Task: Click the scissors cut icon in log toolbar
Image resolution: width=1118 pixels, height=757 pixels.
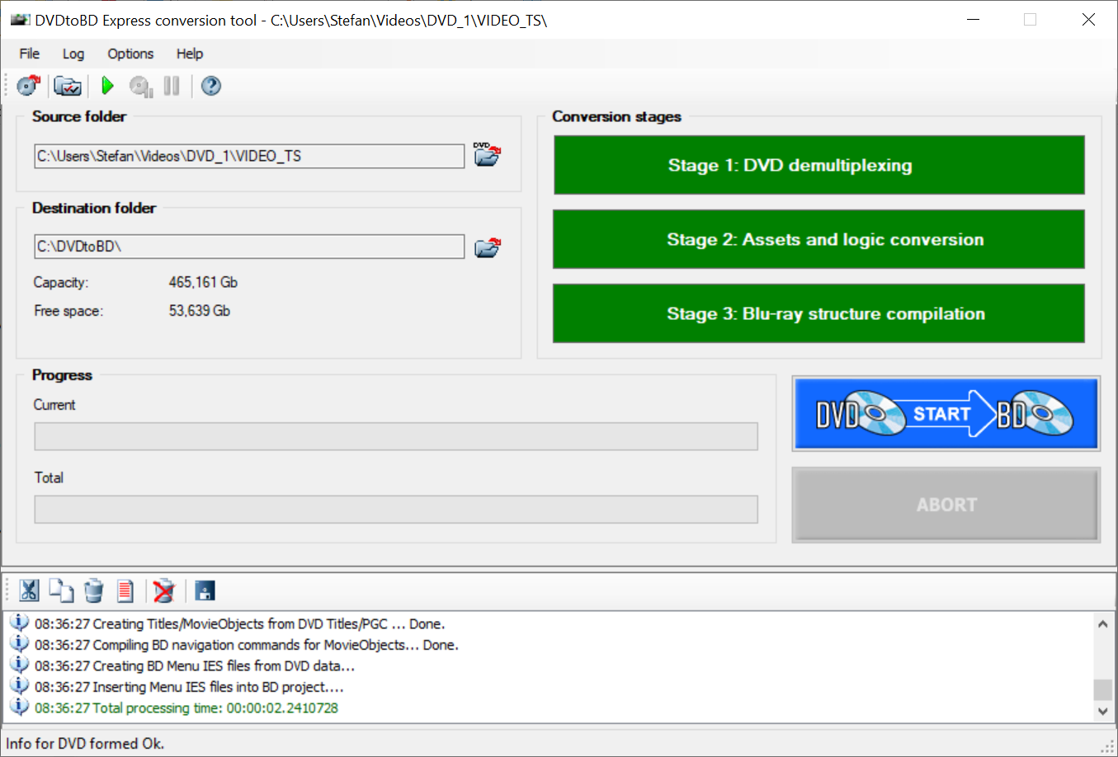Action: pyautogui.click(x=29, y=590)
